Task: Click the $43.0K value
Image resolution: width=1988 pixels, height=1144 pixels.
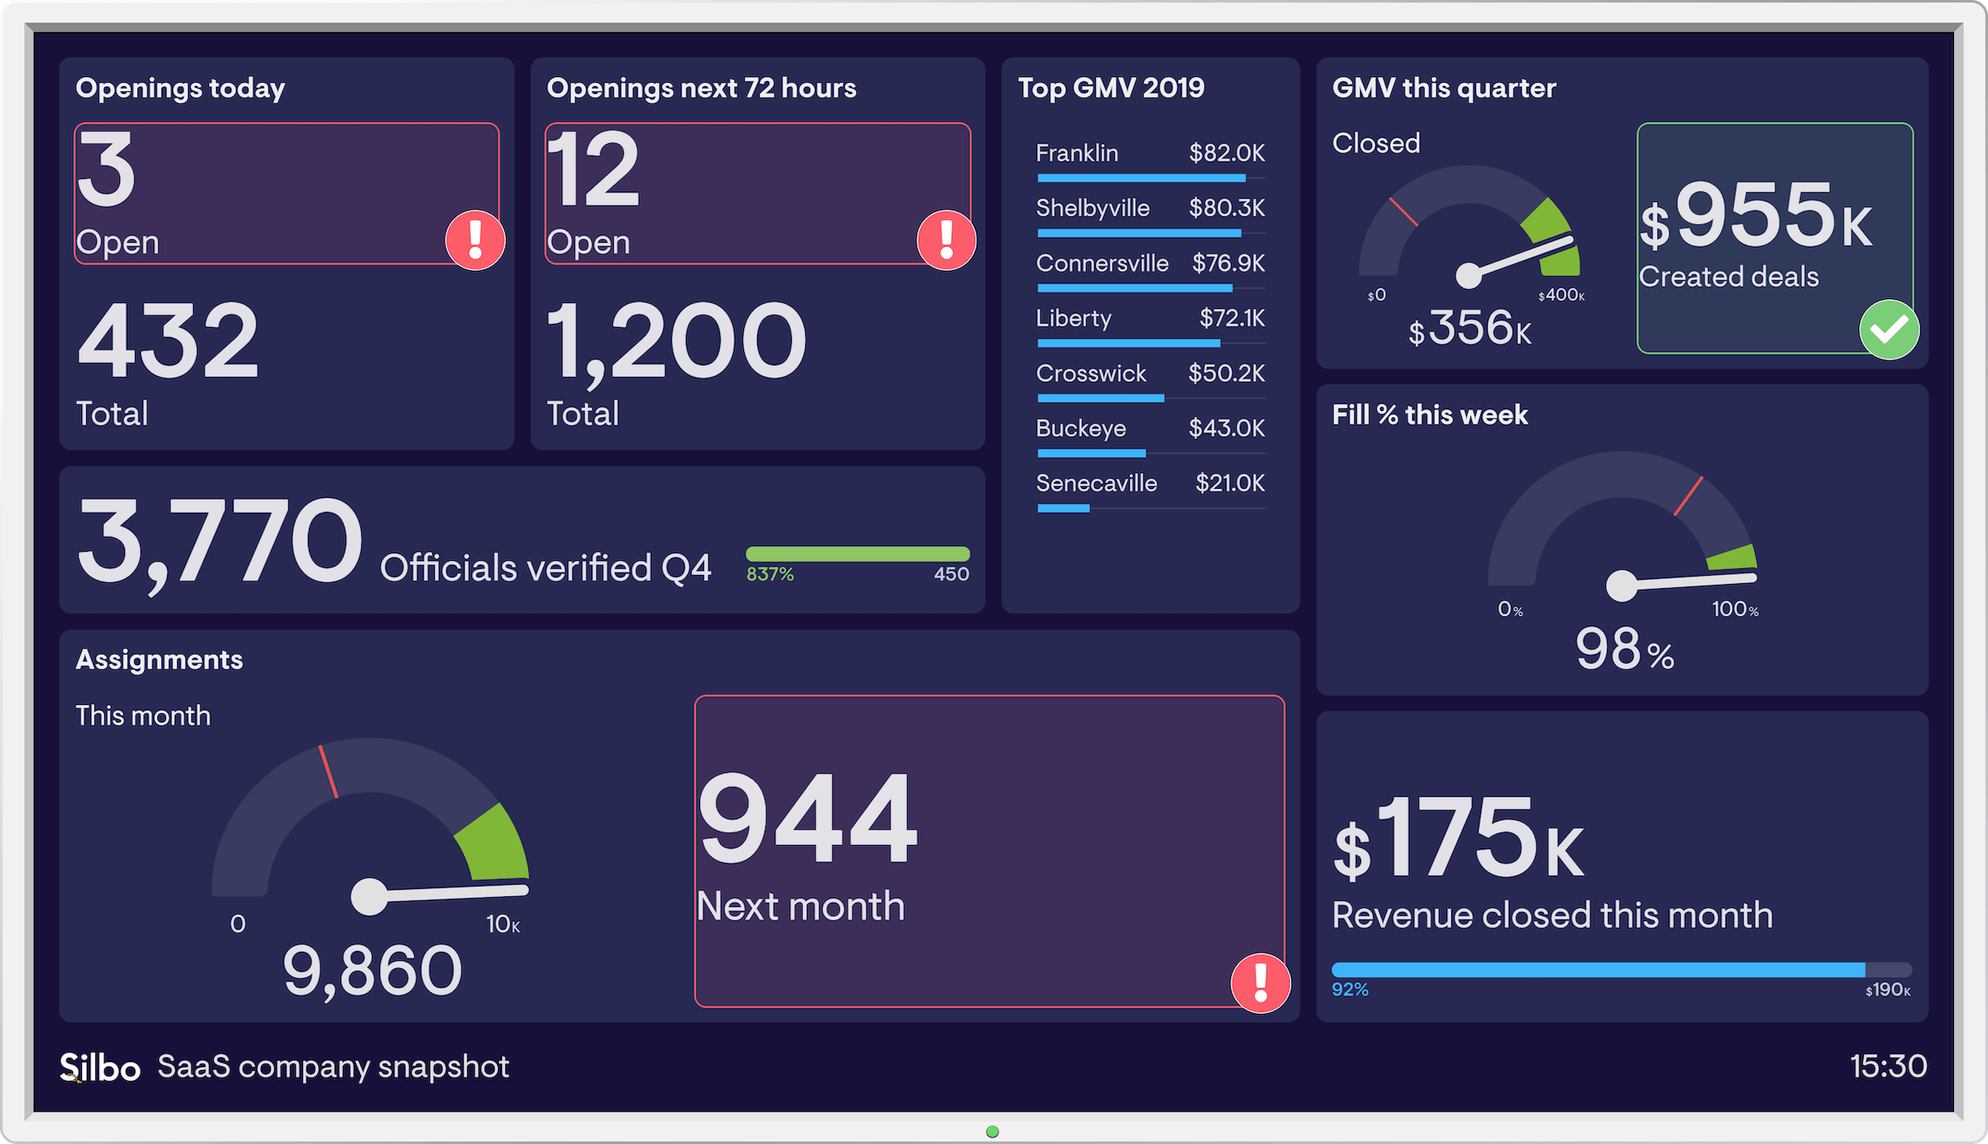Action: click(1227, 428)
